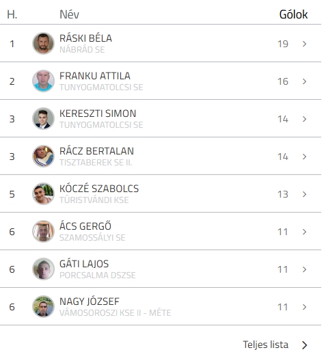Click the arrow beside Teljes lista

pos(305,345)
